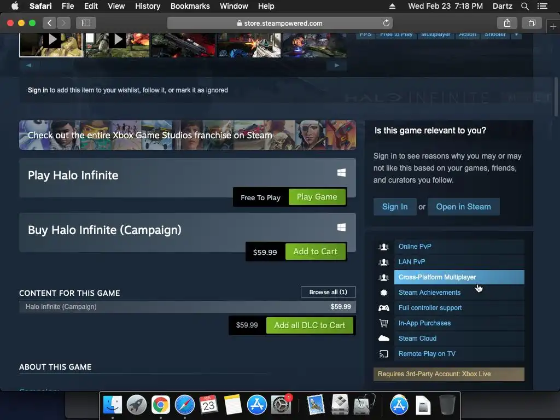The image size is (560, 420).
Task: Open Trash from the Dock
Action: click(x=447, y=405)
